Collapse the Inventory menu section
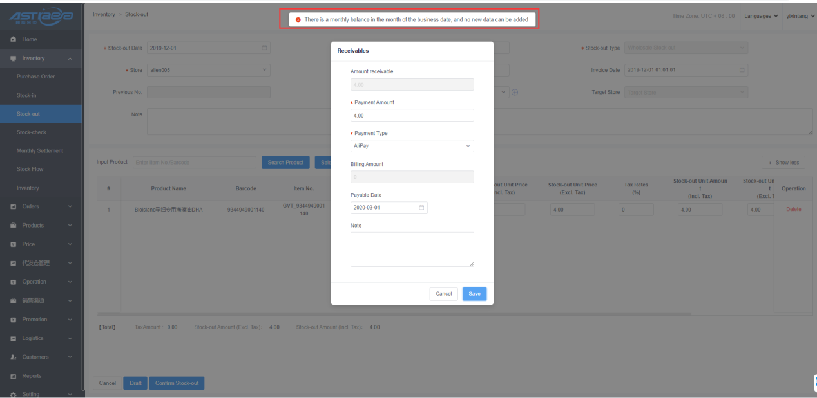Image resolution: width=817 pixels, height=398 pixels. pos(70,59)
